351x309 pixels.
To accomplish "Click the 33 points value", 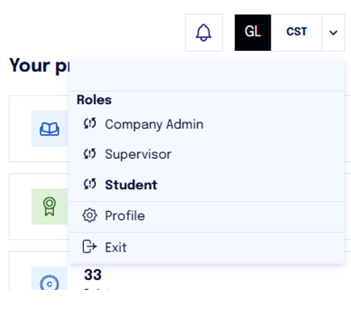I will (93, 274).
